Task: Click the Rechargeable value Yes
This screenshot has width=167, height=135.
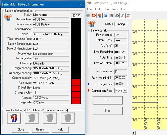Action: pos(51,58)
